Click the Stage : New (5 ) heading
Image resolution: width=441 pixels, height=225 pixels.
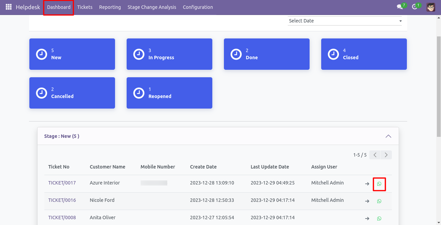pyautogui.click(x=62, y=136)
